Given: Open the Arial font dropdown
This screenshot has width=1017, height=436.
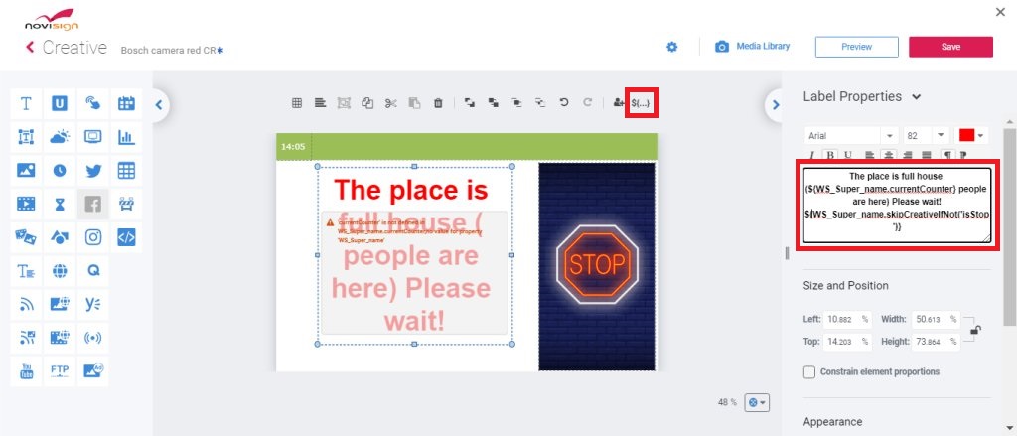Looking at the screenshot, I should (851, 136).
